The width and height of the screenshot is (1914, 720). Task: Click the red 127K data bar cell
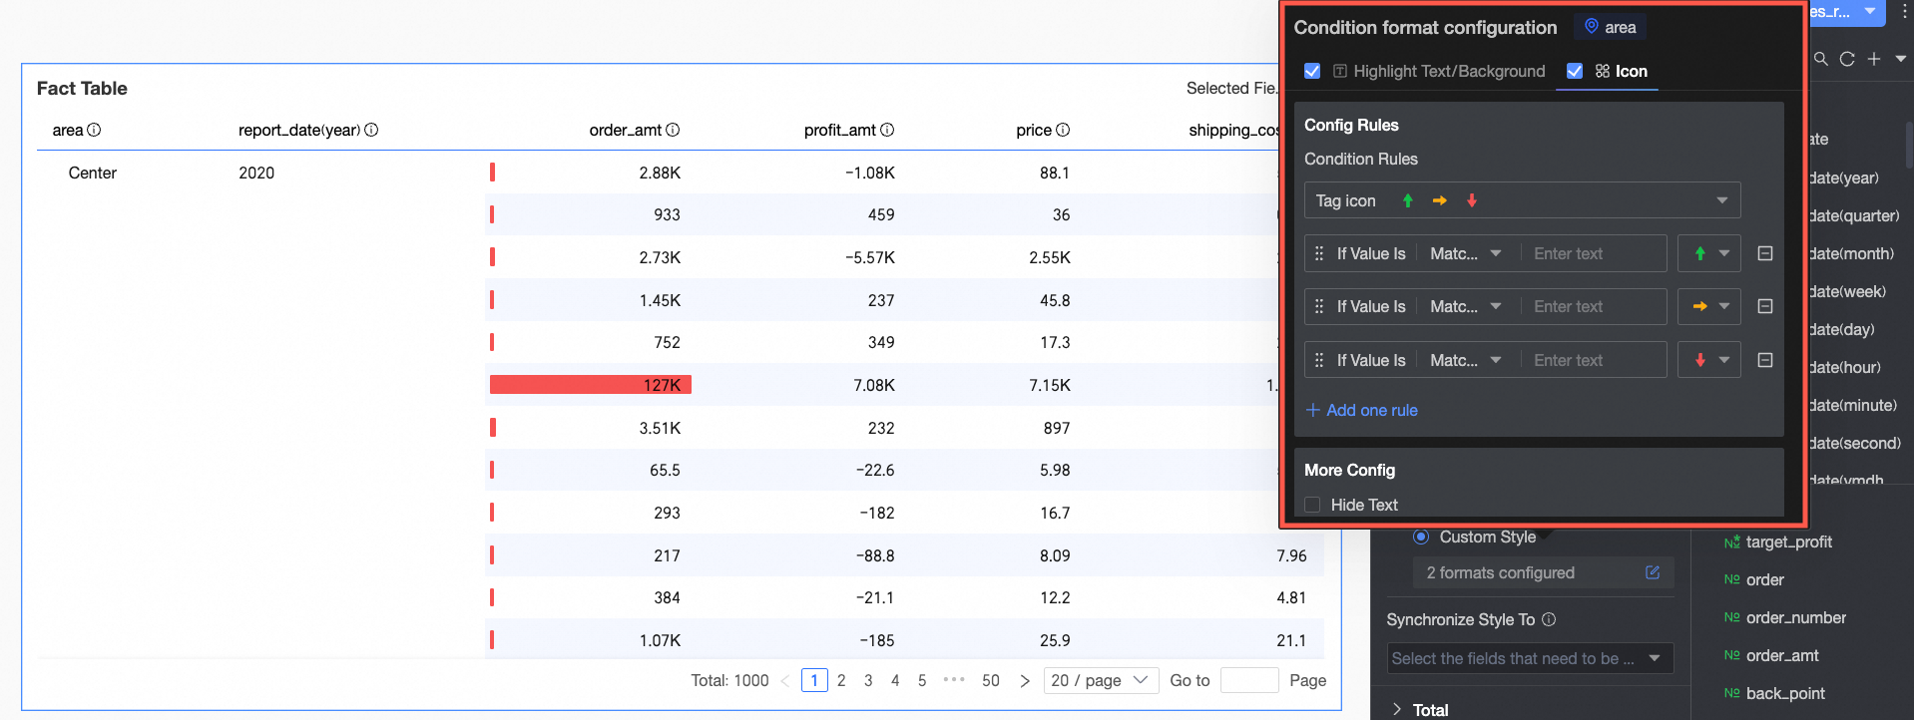click(591, 385)
